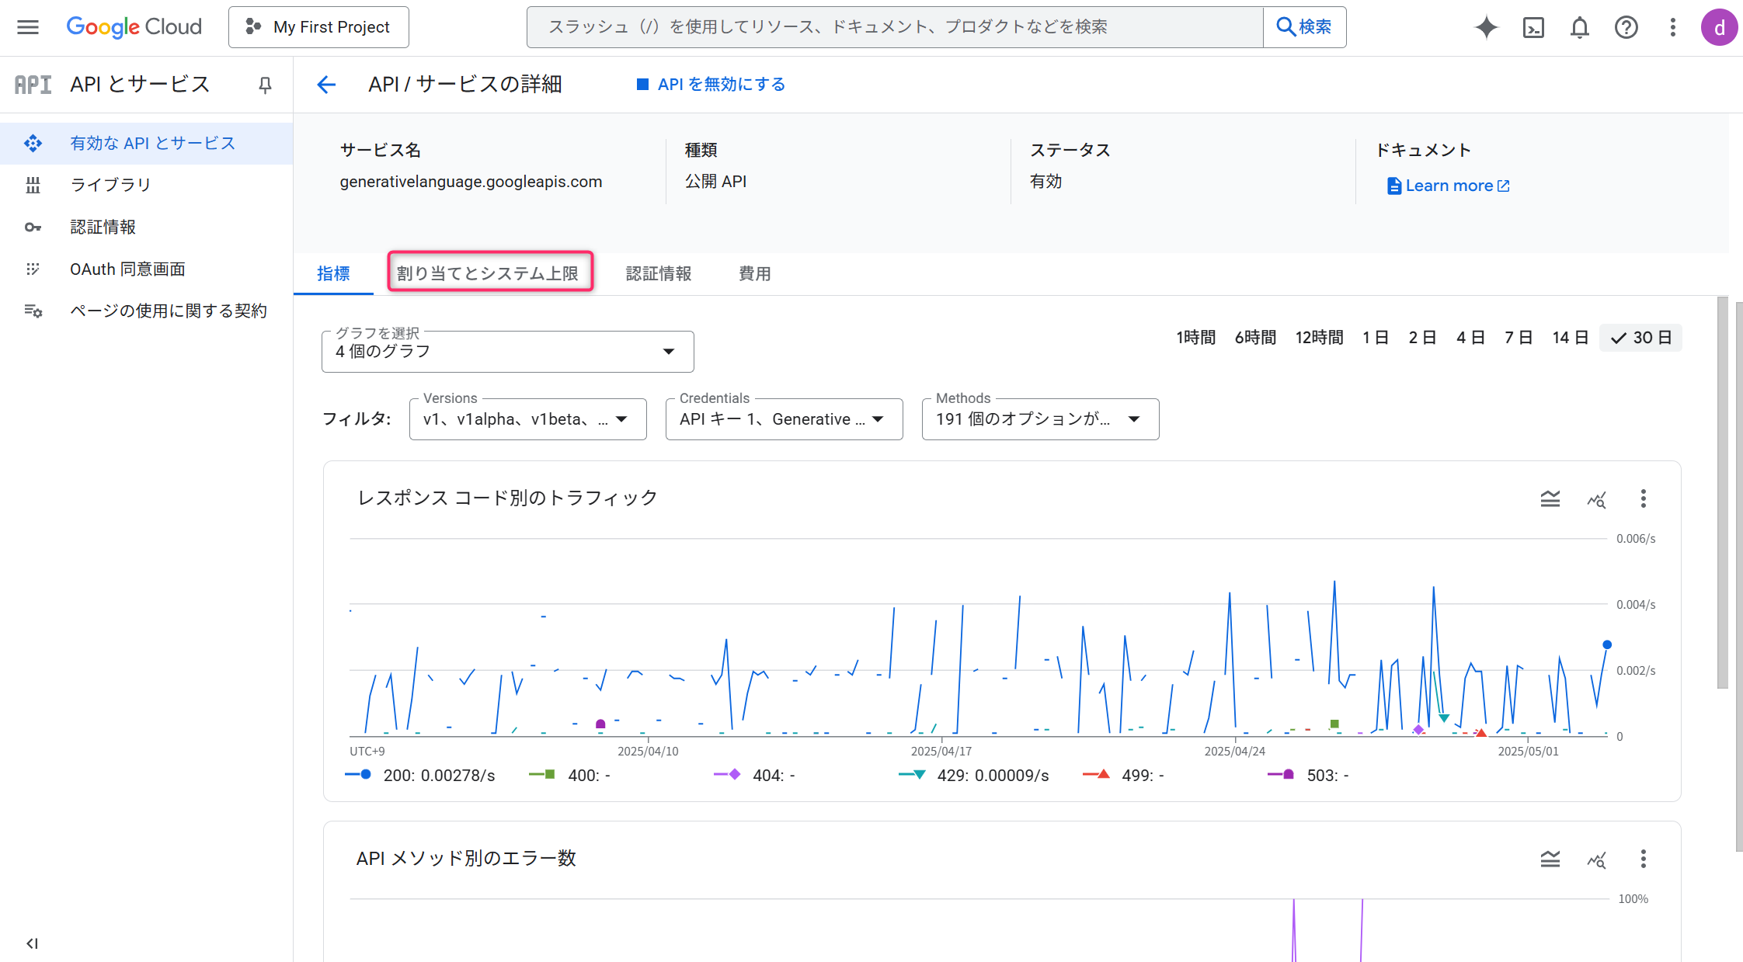This screenshot has height=962, width=1743.
Task: Click the Google Cloud logo
Action: pyautogui.click(x=134, y=27)
